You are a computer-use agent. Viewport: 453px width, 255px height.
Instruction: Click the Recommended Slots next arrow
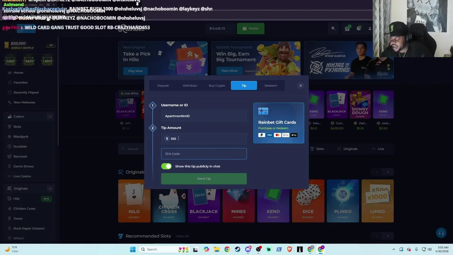(x=388, y=236)
